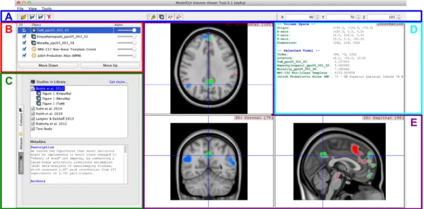Viewport: 424px width, 209px height.
Task: Click the first blue save icon
Action: tap(32, 17)
